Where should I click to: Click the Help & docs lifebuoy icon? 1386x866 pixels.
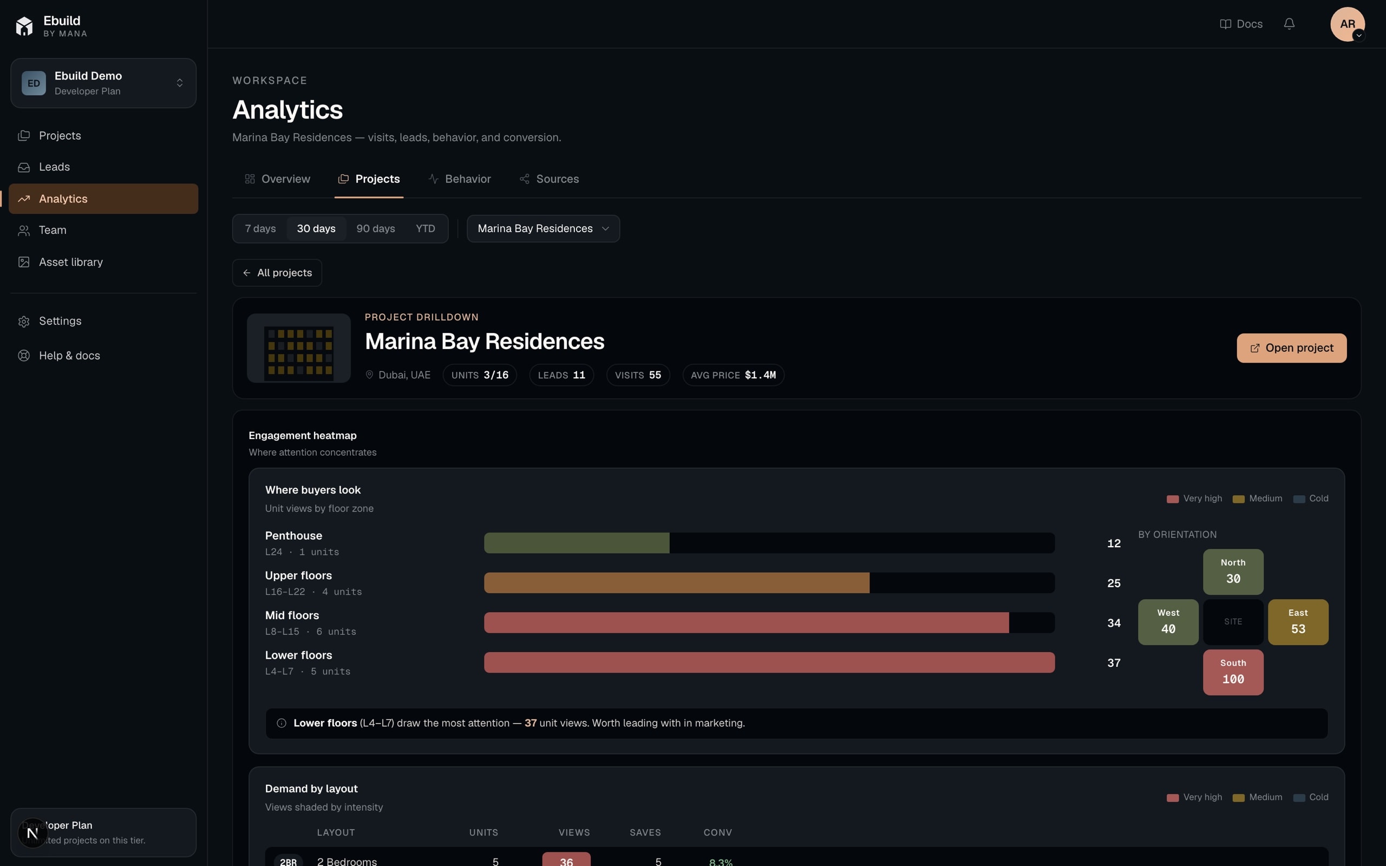(23, 356)
